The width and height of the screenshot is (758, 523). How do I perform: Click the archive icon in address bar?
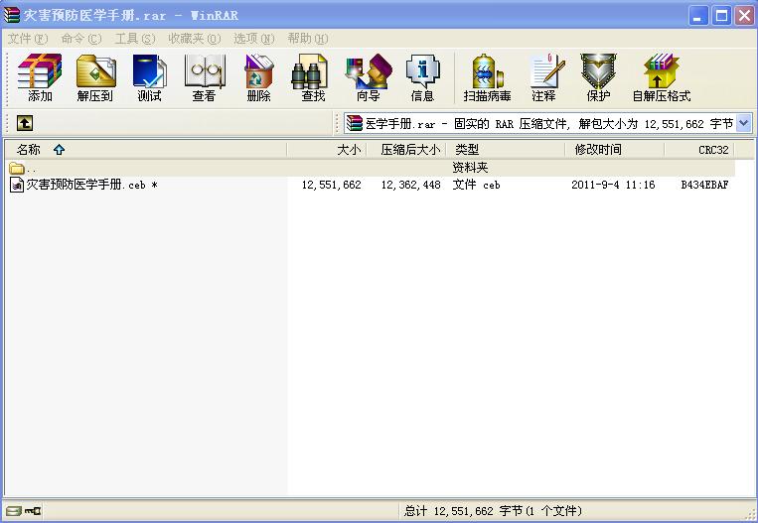tap(355, 123)
